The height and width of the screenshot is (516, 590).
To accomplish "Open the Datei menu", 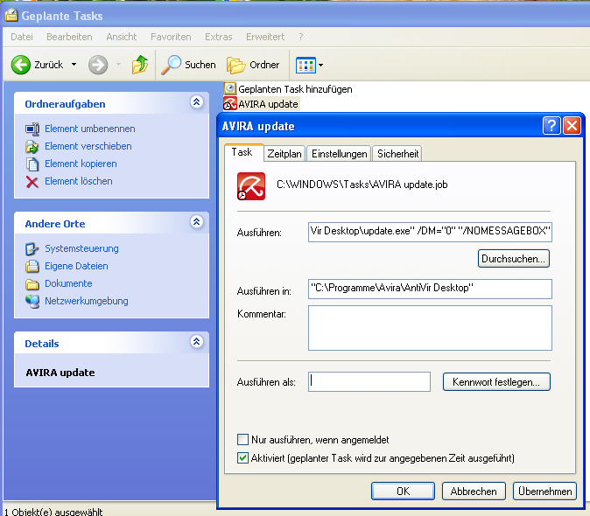I will pyautogui.click(x=22, y=37).
